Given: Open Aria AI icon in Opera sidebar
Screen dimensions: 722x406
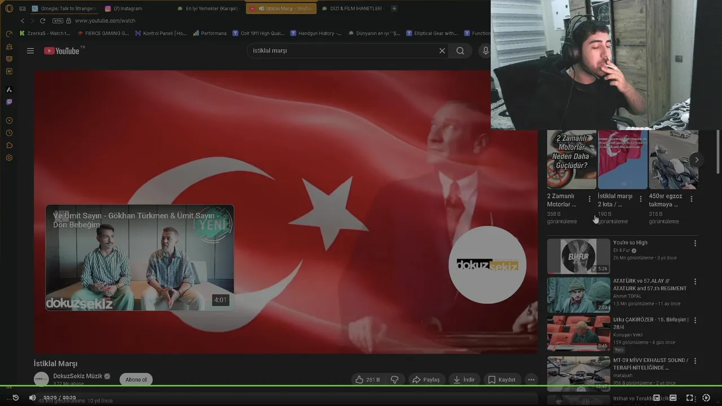Looking at the screenshot, I should pos(9,90).
